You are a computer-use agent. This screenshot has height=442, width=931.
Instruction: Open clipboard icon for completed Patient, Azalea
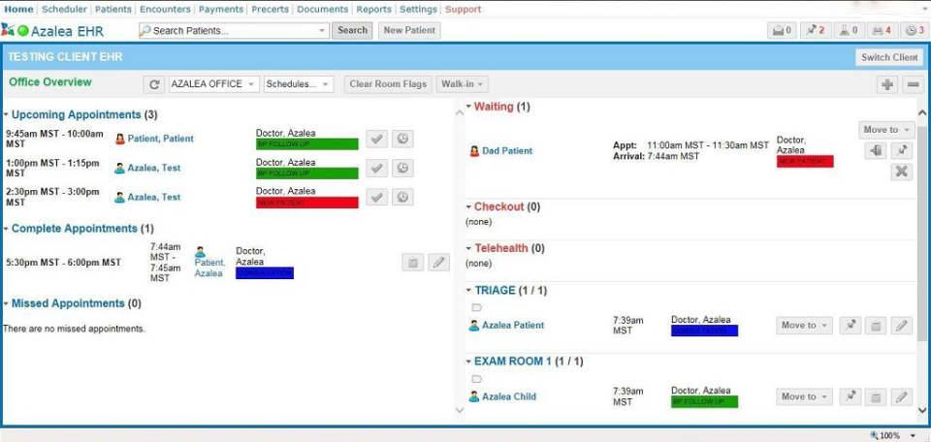413,263
